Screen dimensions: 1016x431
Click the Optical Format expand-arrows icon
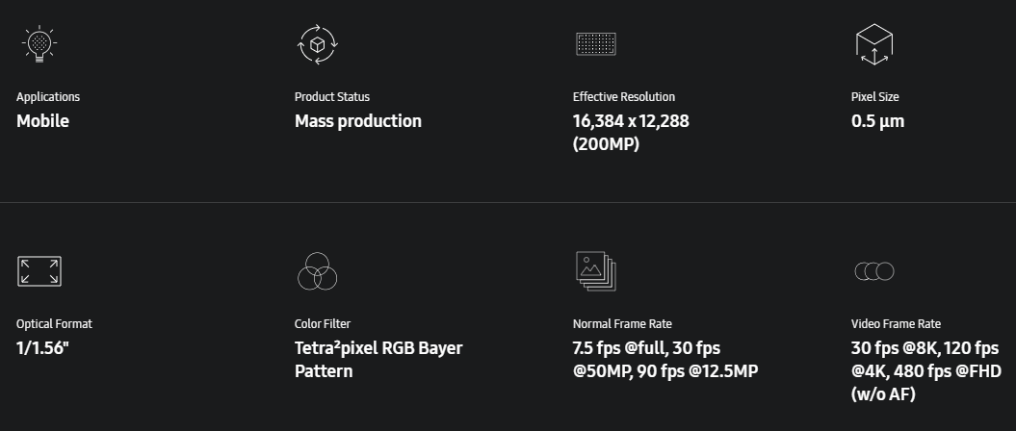click(39, 271)
